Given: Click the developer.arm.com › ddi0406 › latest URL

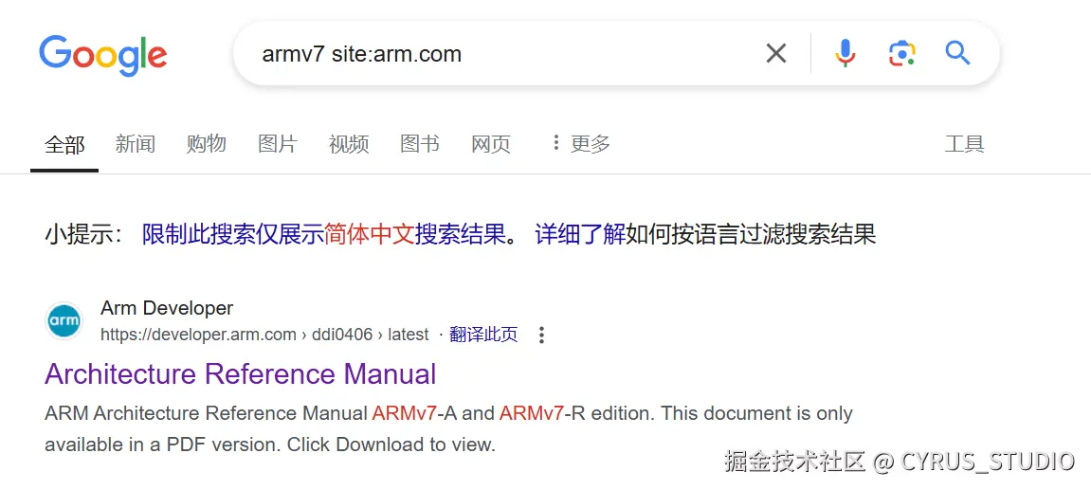Looking at the screenshot, I should [264, 335].
